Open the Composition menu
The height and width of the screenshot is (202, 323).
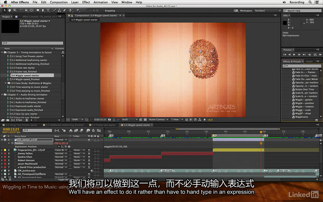click(x=59, y=2)
